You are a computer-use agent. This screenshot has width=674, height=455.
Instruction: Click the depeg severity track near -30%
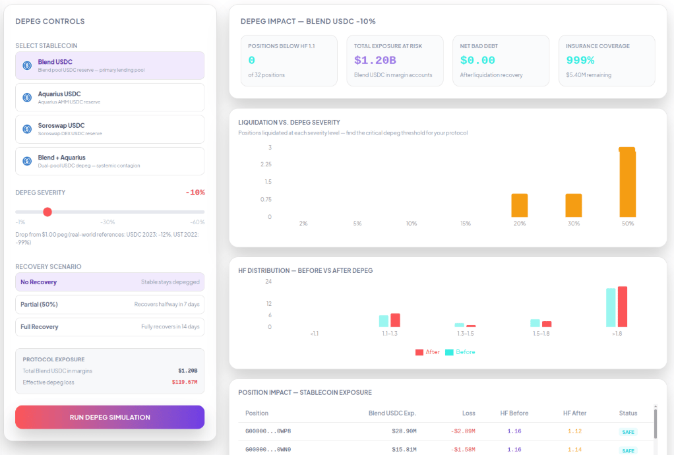[107, 212]
